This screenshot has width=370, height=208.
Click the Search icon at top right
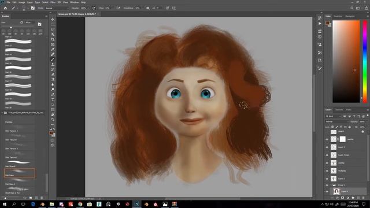coord(352,8)
